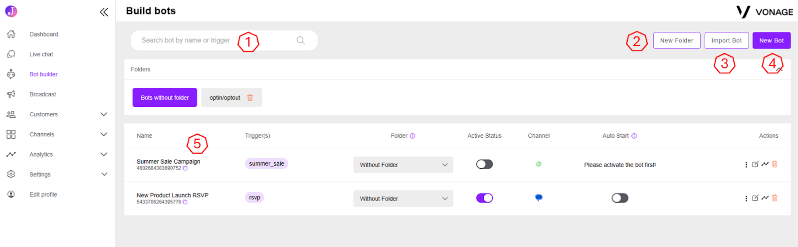Turn on Auto Start for RSVP bot

pyautogui.click(x=620, y=198)
